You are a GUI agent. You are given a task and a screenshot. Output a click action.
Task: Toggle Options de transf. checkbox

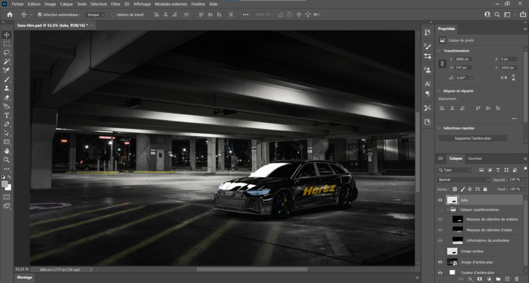click(x=113, y=15)
